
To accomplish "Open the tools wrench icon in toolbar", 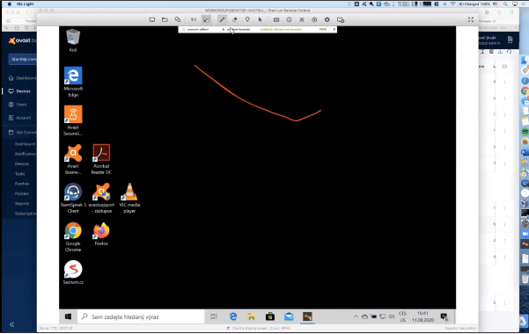I will (302, 20).
